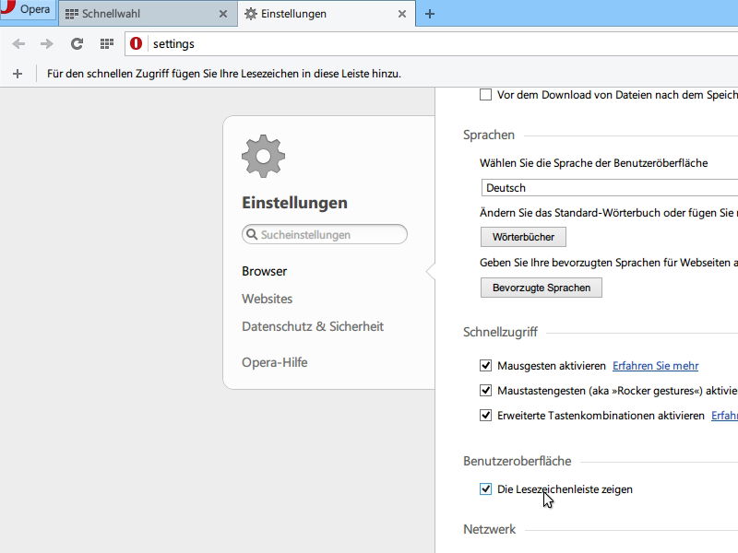Open Opera-Hilfe from sidebar

click(274, 362)
